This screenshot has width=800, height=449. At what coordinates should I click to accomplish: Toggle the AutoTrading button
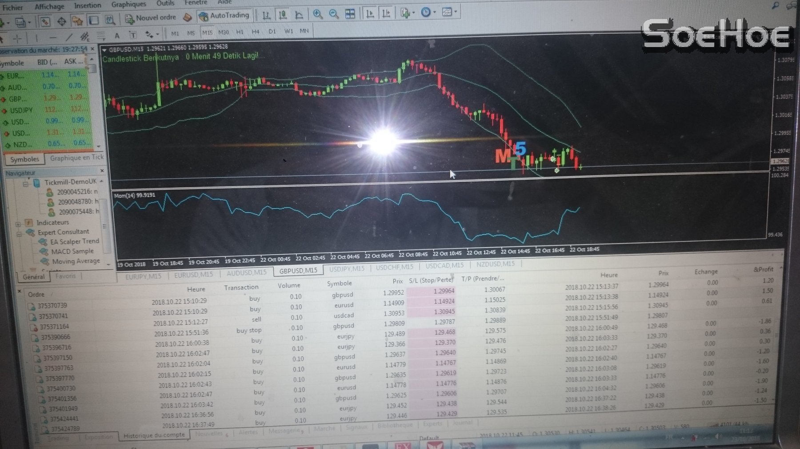224,16
